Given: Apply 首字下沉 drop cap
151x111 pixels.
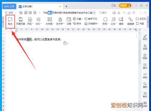Looking at the screenshot, I should click(x=91, y=19).
